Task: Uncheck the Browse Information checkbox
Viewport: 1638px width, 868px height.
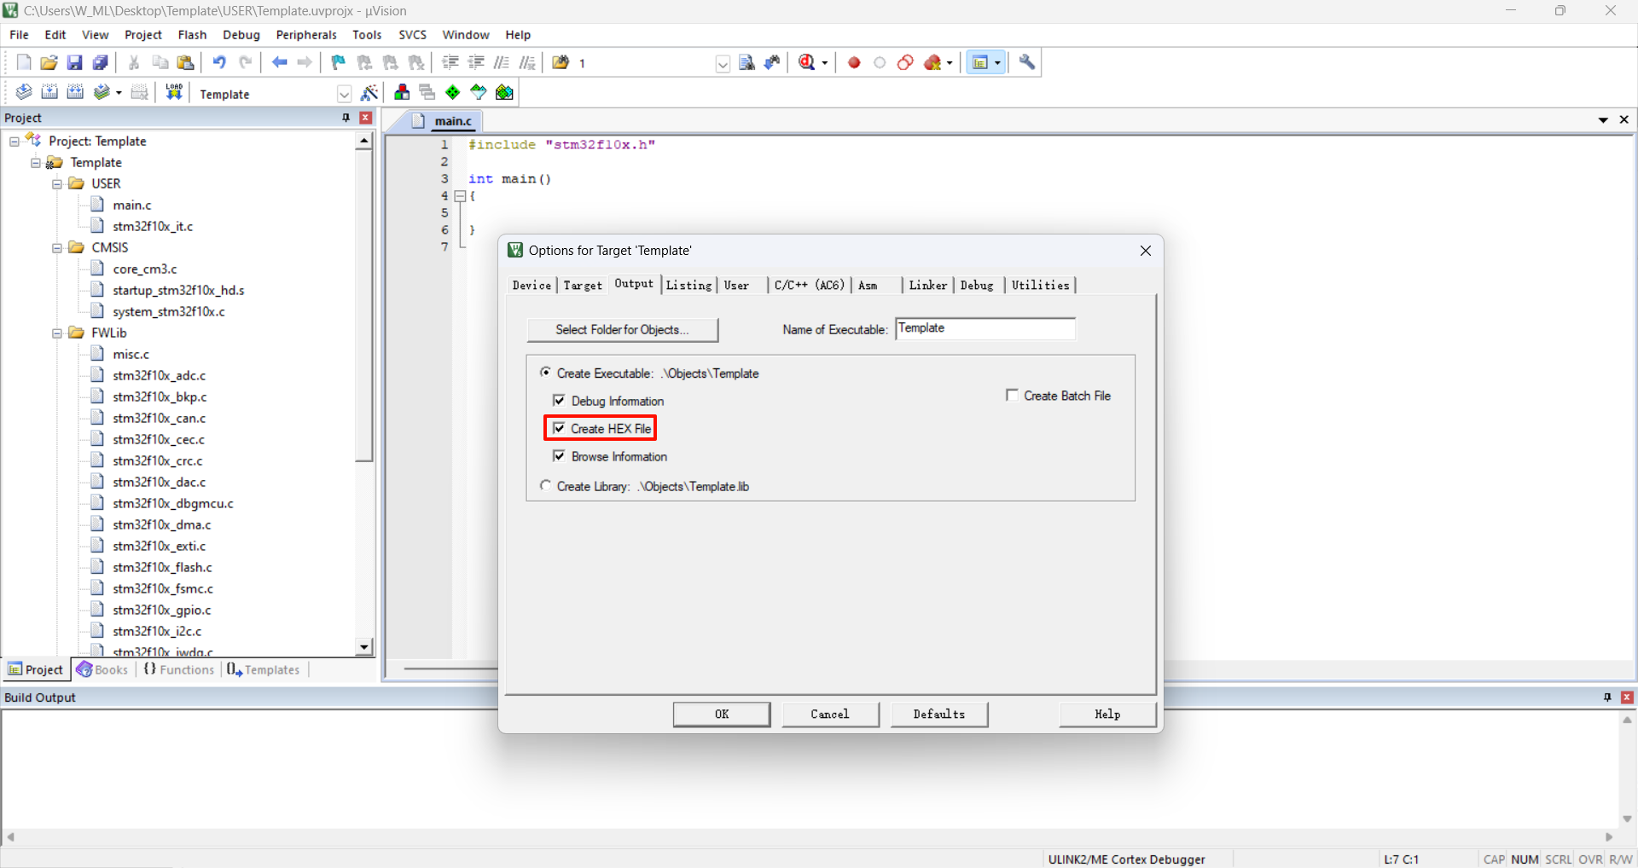Action: pyautogui.click(x=559, y=456)
